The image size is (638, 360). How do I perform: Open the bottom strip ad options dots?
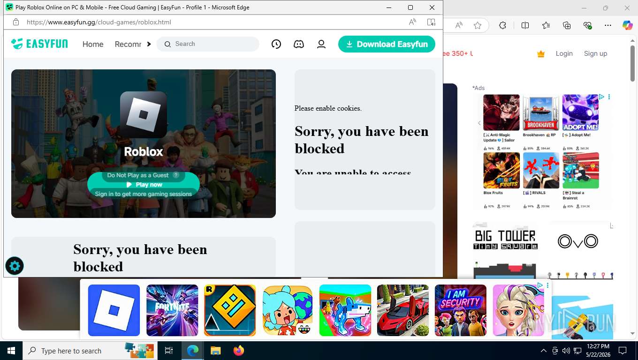click(547, 285)
